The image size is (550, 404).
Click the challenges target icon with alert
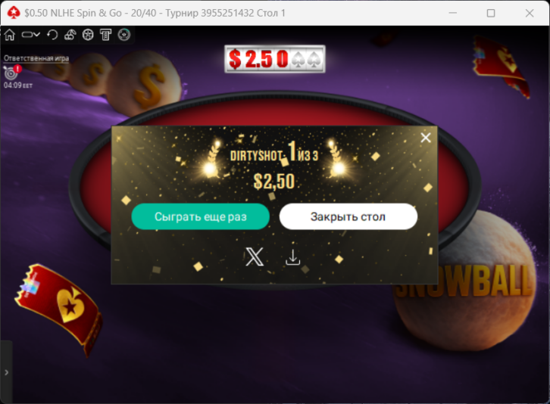click(x=12, y=72)
